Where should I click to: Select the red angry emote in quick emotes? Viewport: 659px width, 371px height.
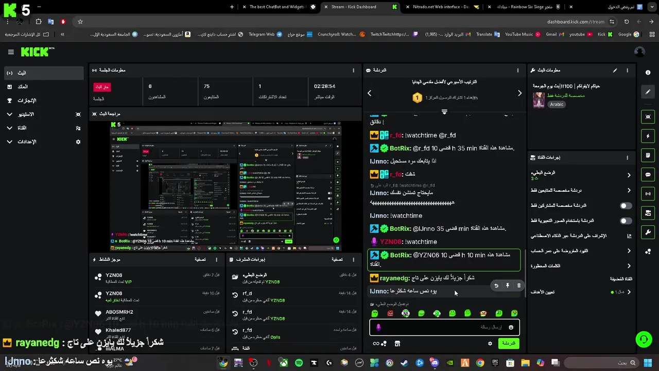[x=390, y=313]
